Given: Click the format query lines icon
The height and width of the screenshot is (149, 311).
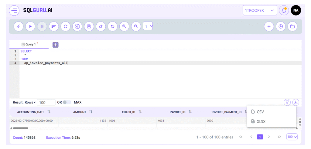Looking at the screenshot, I should (53, 26).
